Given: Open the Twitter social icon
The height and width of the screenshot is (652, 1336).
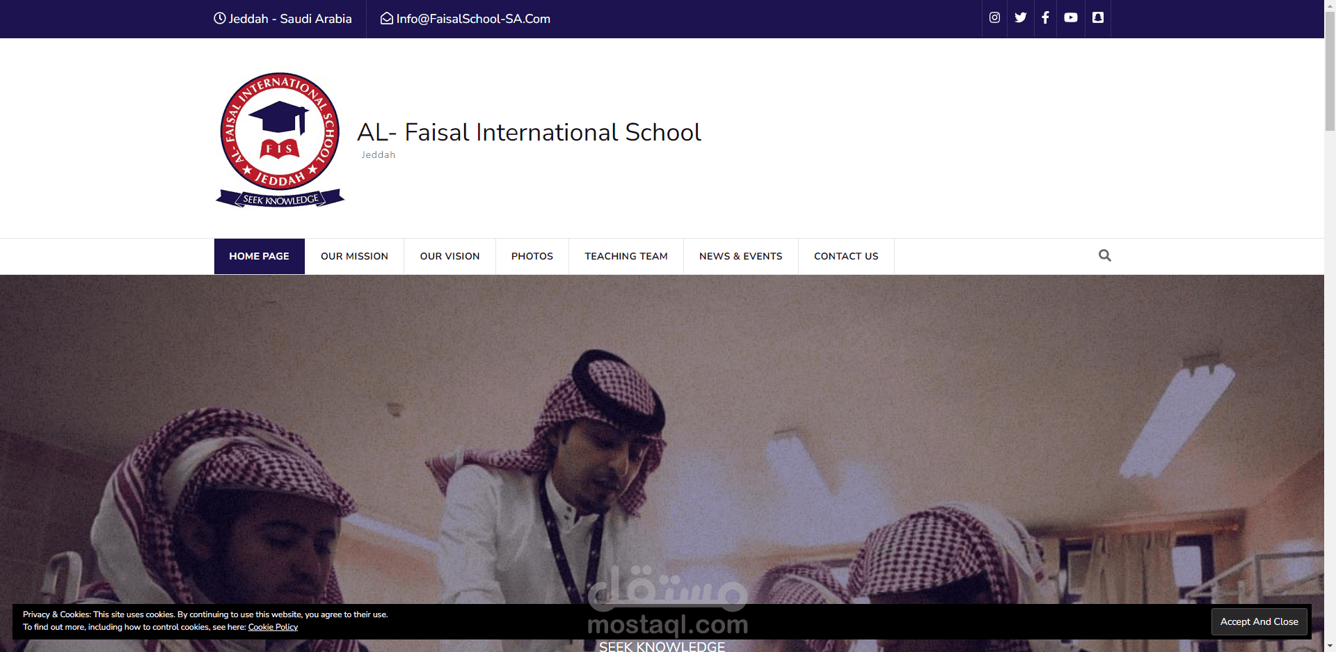Looking at the screenshot, I should click(1020, 18).
